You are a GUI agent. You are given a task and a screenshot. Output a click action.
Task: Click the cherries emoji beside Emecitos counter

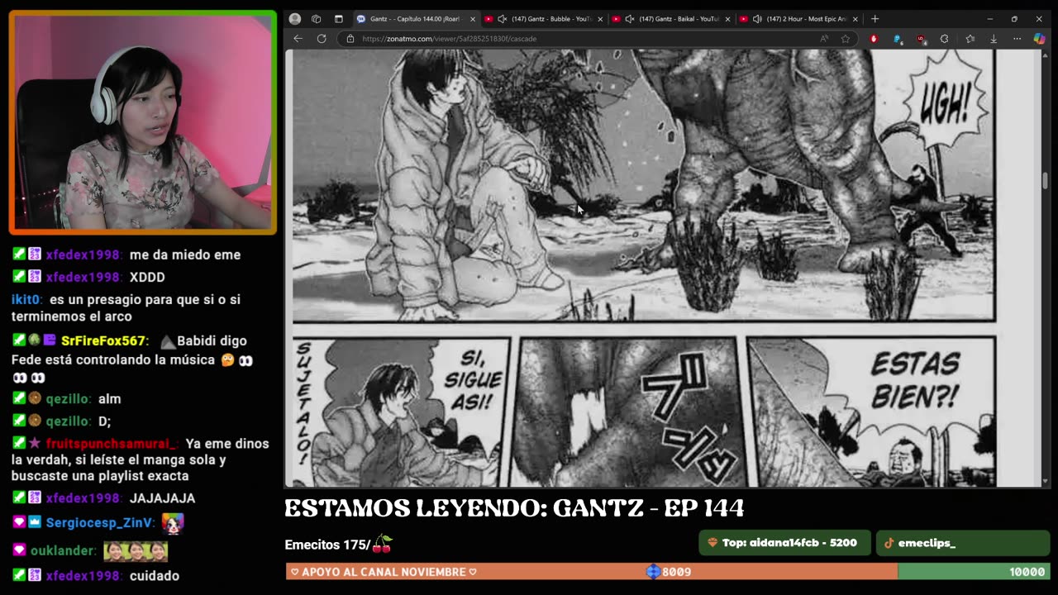pyautogui.click(x=383, y=544)
